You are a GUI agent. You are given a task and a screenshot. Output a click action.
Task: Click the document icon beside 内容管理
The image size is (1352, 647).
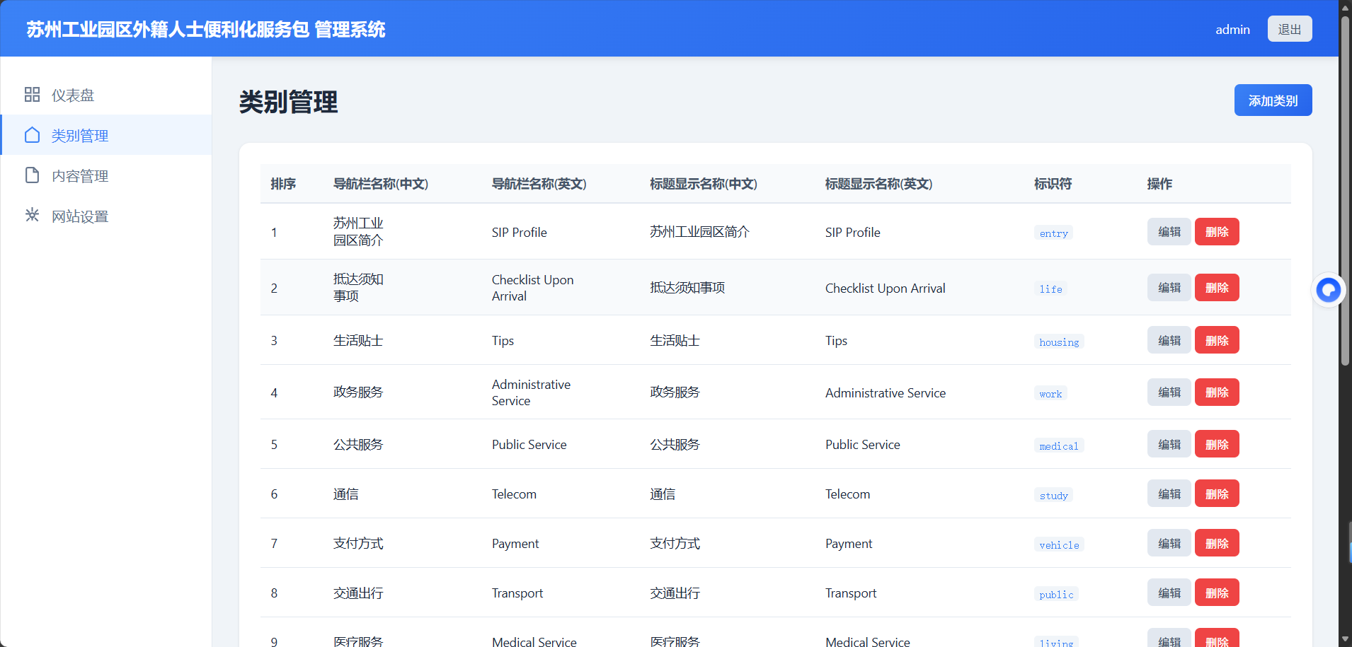[32, 175]
